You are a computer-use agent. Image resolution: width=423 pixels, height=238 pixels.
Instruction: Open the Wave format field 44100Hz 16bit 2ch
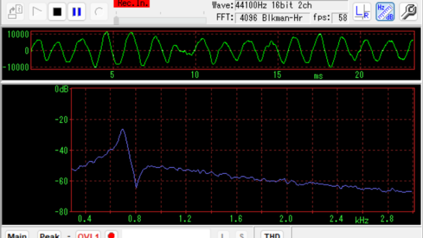click(x=291, y=5)
